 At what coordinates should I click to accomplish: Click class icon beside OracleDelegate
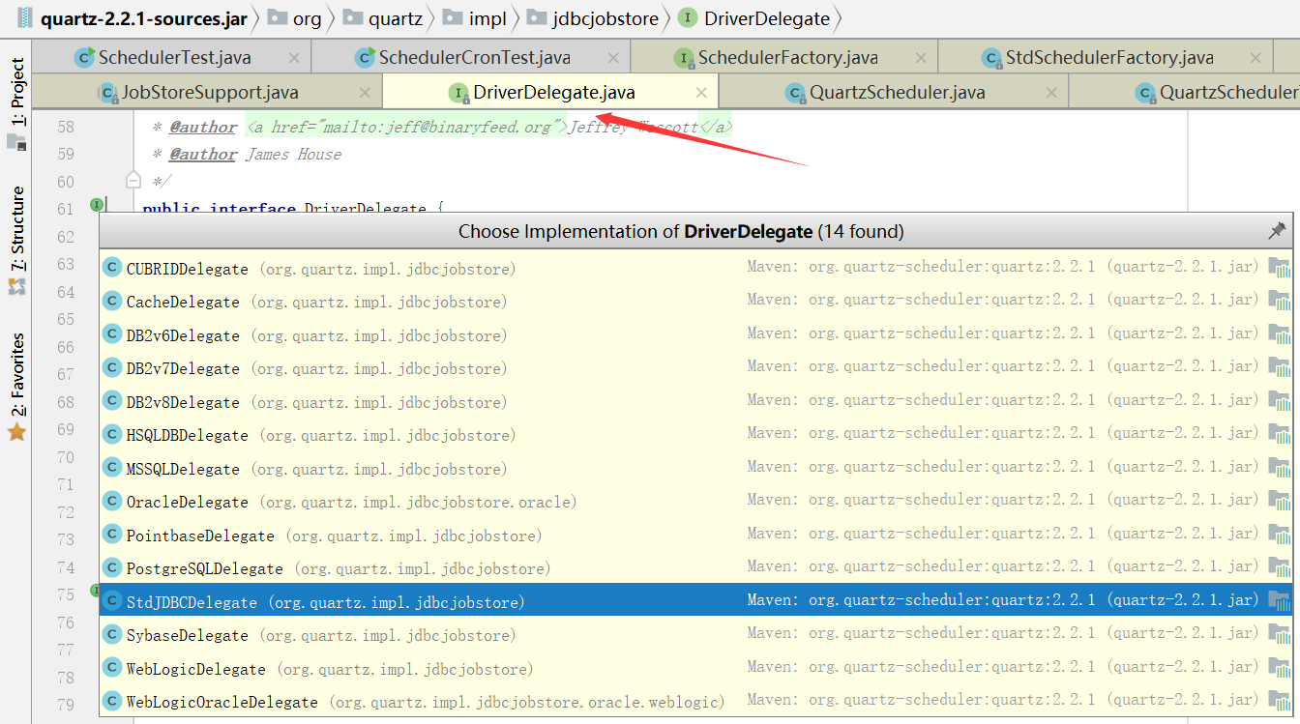click(112, 502)
